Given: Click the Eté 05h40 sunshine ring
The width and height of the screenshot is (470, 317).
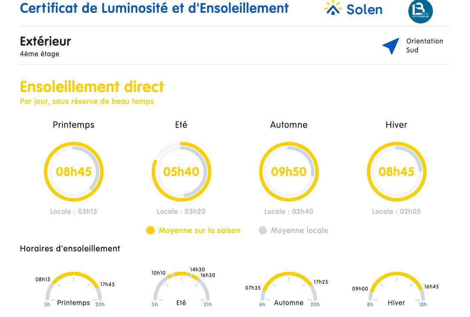Looking at the screenshot, I should 181,172.
